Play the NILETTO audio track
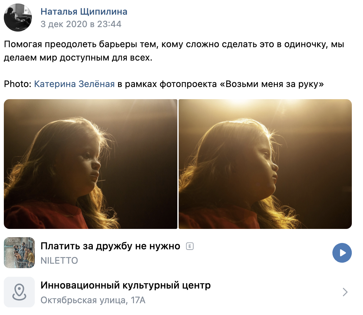The width and height of the screenshot is (363, 315). [x=342, y=253]
